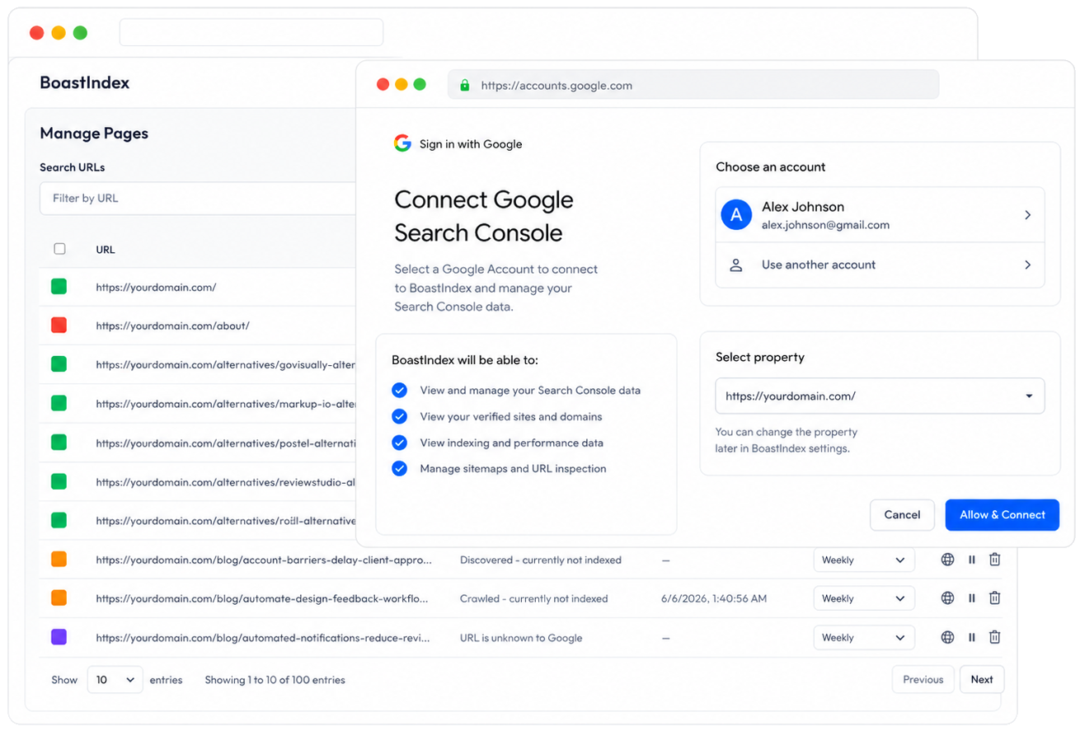Click the Filter by URL search field
The width and height of the screenshot is (1080, 731).
pyautogui.click(x=198, y=199)
